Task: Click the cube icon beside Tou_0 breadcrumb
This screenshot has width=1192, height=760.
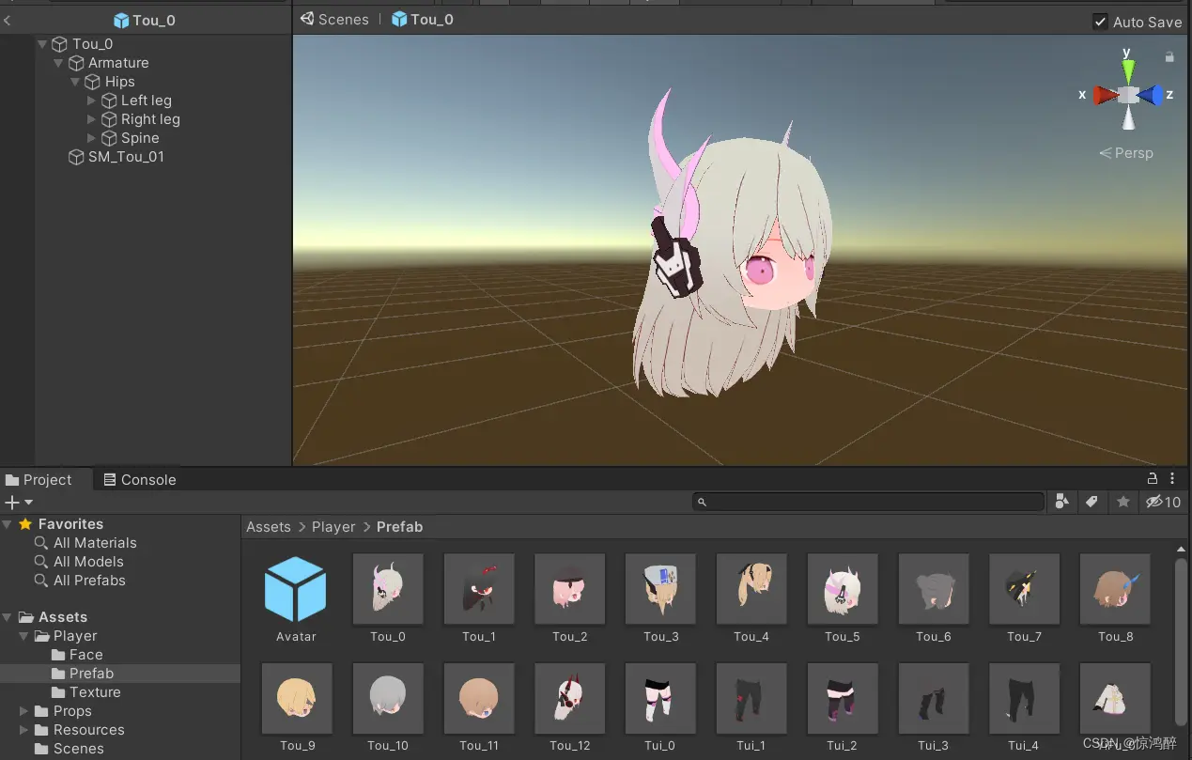Action: click(x=398, y=19)
